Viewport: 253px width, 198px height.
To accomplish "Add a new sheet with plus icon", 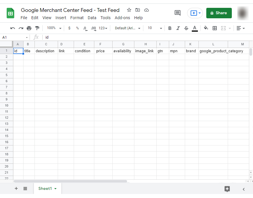I will pos(16,188).
